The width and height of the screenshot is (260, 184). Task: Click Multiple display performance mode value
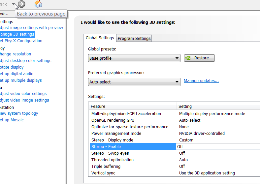[212, 114]
